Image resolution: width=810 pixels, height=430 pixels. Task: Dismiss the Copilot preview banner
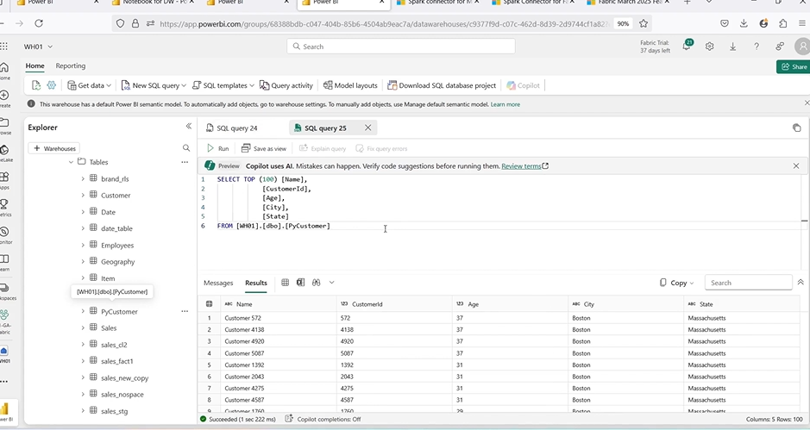click(x=796, y=165)
